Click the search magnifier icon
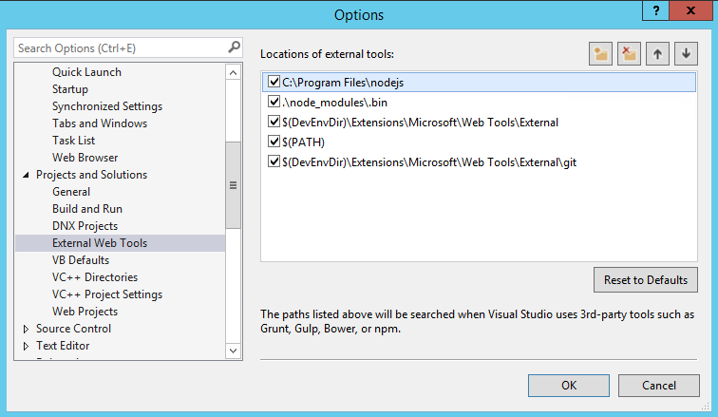The width and height of the screenshot is (718, 417). pos(235,47)
